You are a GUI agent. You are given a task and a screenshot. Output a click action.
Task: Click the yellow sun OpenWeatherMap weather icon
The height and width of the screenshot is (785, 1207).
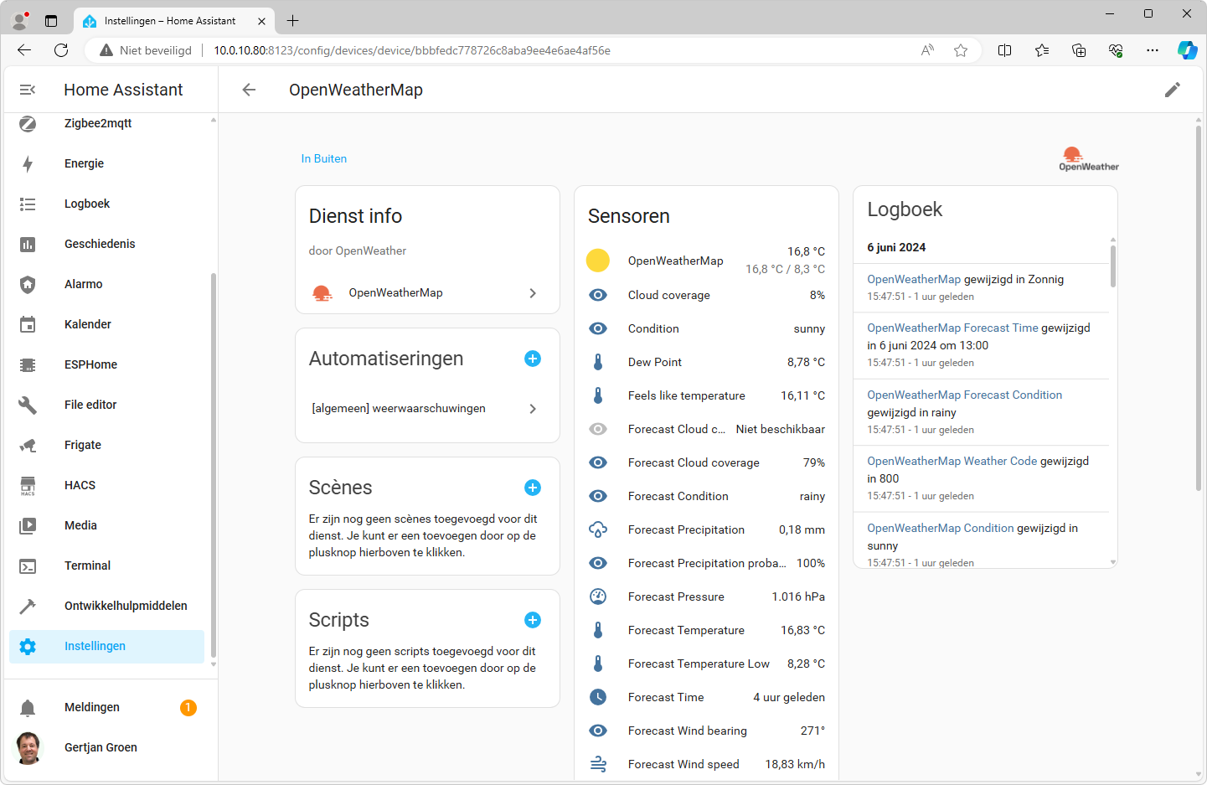click(x=598, y=261)
